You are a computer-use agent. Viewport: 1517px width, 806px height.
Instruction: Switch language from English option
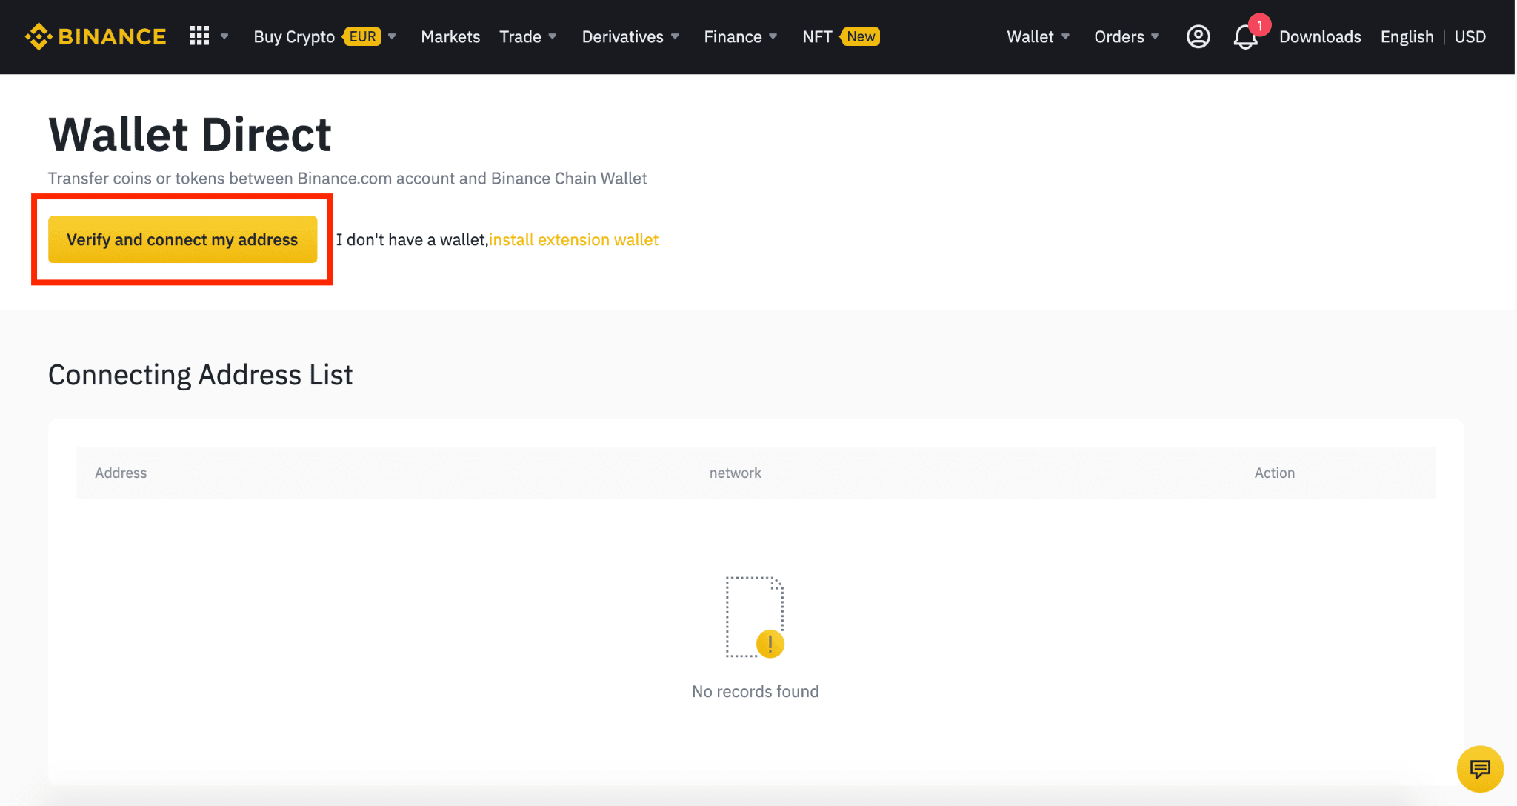click(1407, 36)
